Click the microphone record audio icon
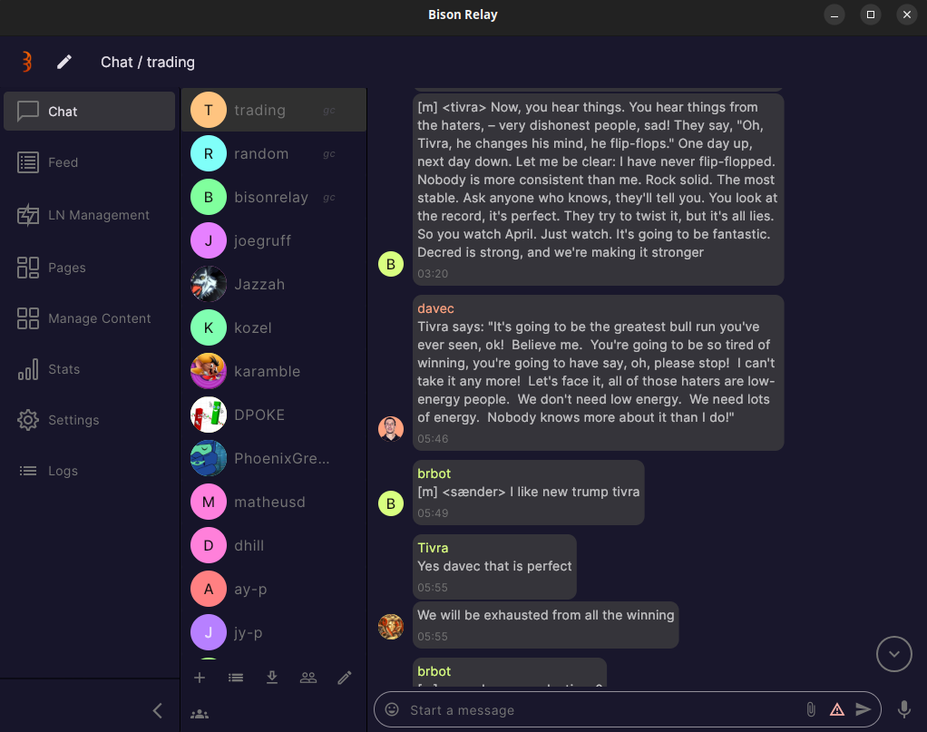The height and width of the screenshot is (732, 927). [904, 709]
